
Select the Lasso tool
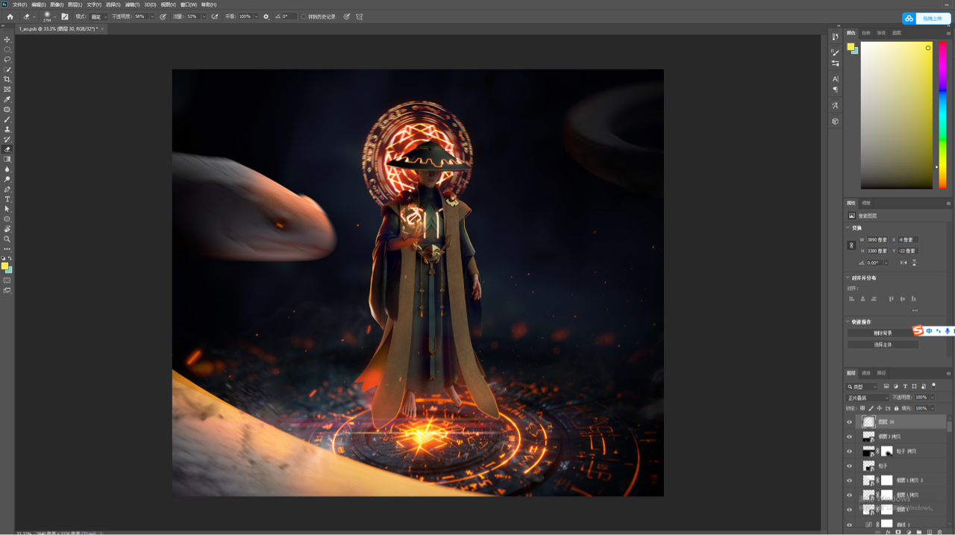coord(7,60)
